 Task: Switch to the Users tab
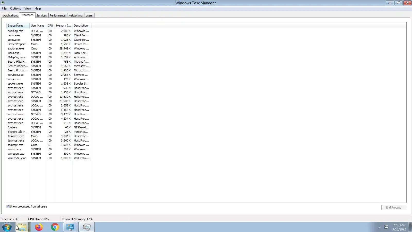point(89,15)
